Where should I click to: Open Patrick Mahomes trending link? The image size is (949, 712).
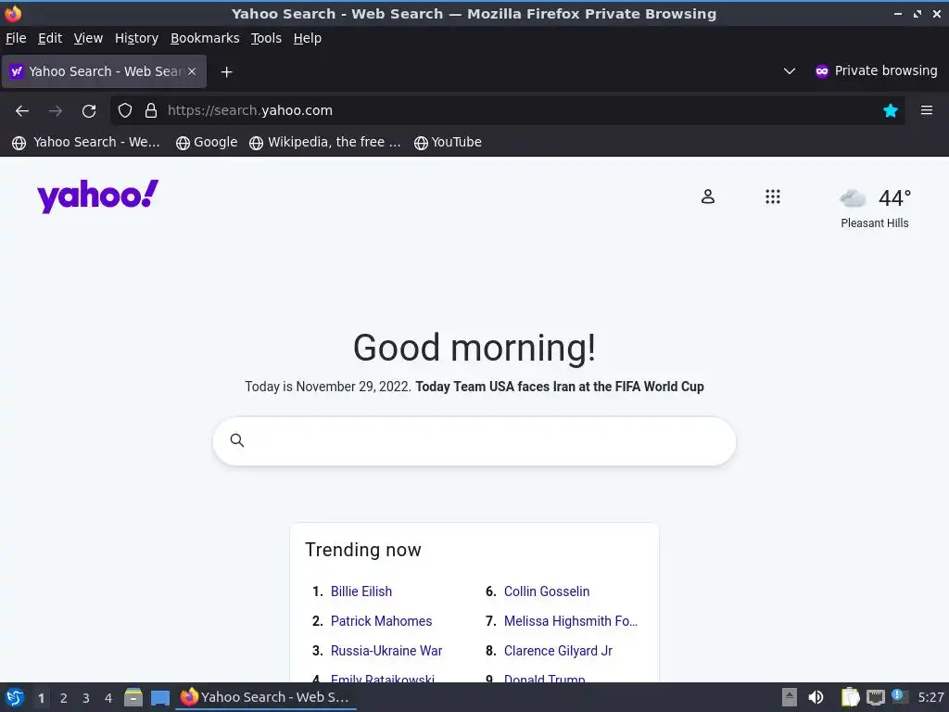(381, 621)
